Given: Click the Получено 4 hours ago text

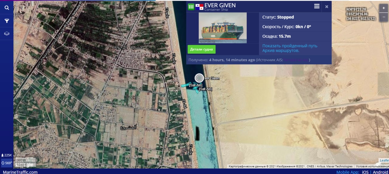Looking at the screenshot, I should coord(222,60).
